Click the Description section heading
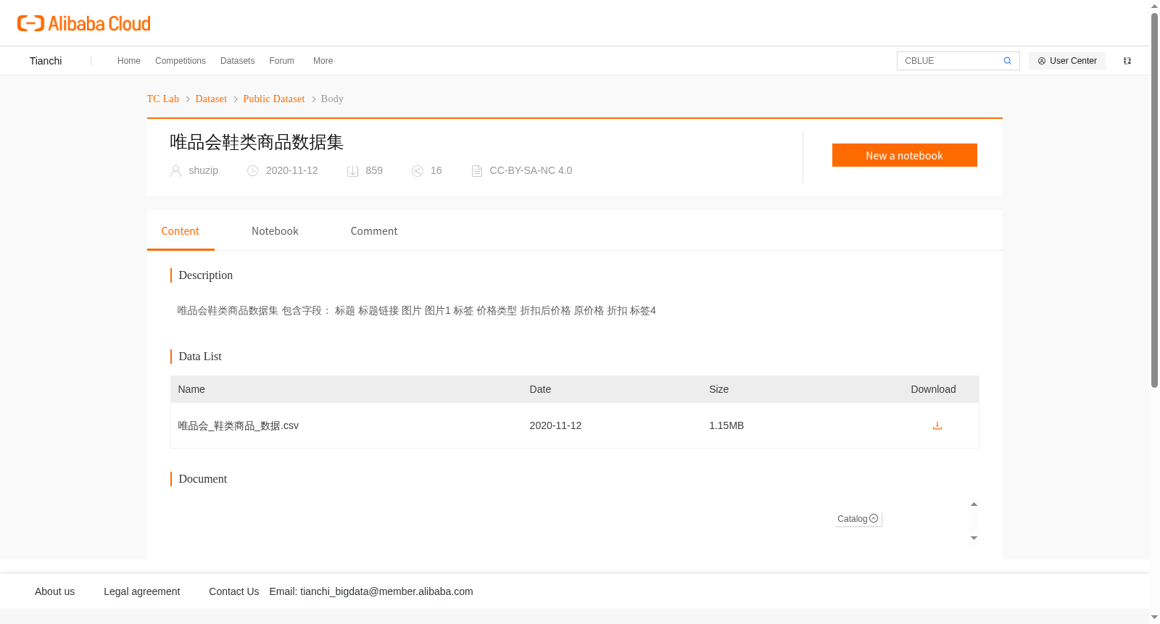The image size is (1160, 624). pos(206,275)
